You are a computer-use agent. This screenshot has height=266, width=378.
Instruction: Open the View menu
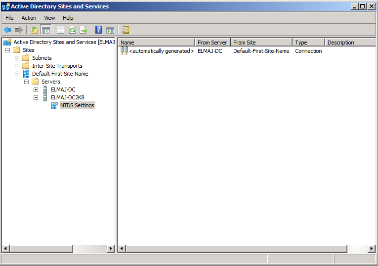49,18
